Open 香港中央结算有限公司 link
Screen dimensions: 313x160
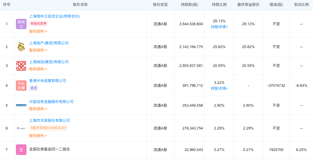tap(48, 81)
